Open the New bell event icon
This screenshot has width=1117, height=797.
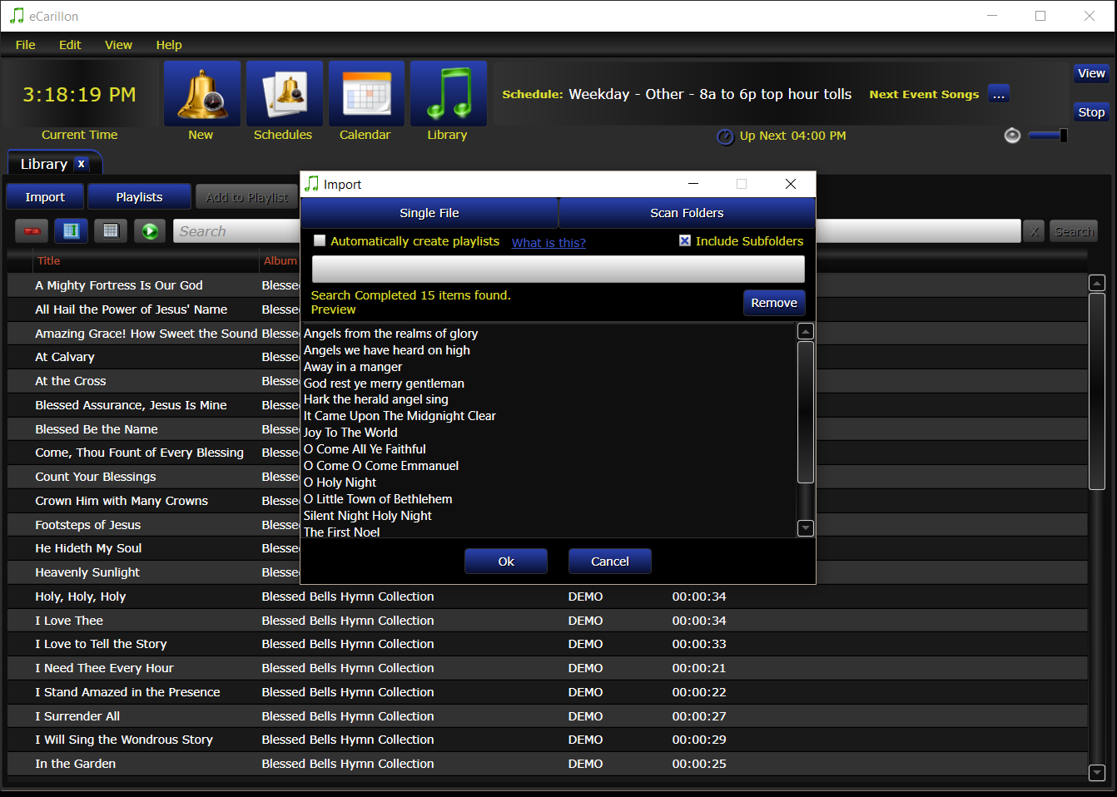click(201, 93)
